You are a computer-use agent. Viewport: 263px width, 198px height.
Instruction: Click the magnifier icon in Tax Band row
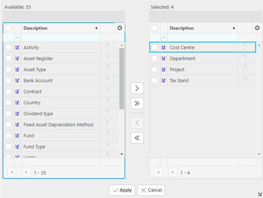coord(245,78)
